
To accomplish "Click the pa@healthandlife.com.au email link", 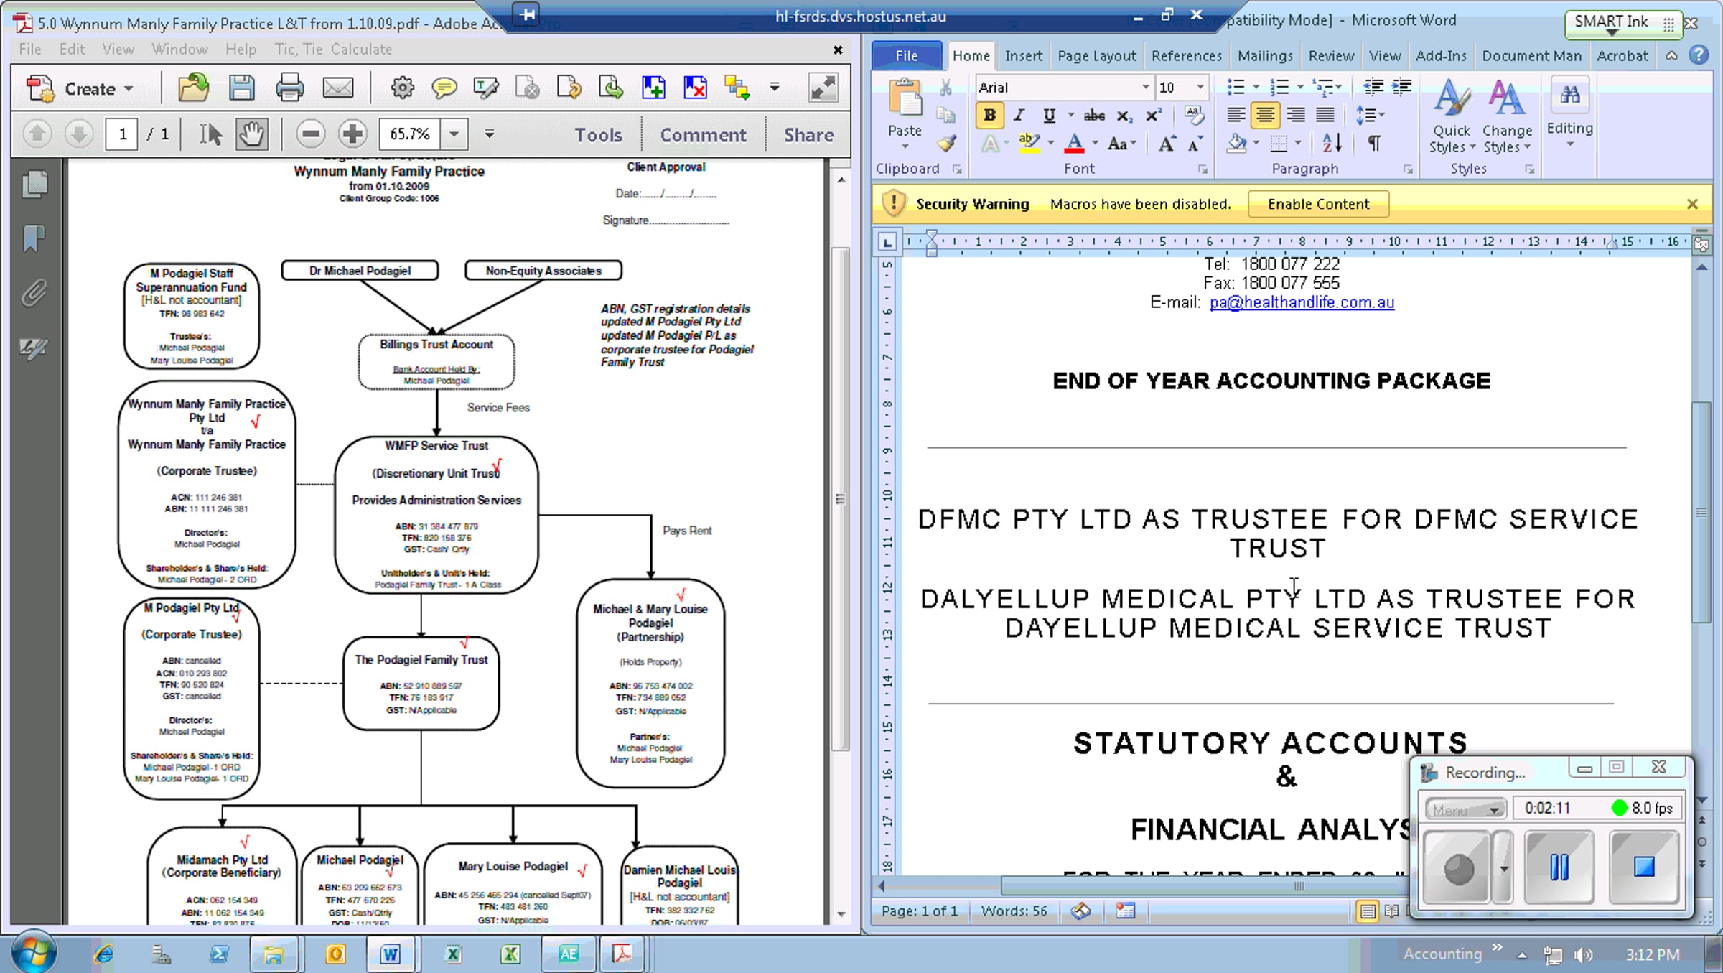I will coord(1302,302).
